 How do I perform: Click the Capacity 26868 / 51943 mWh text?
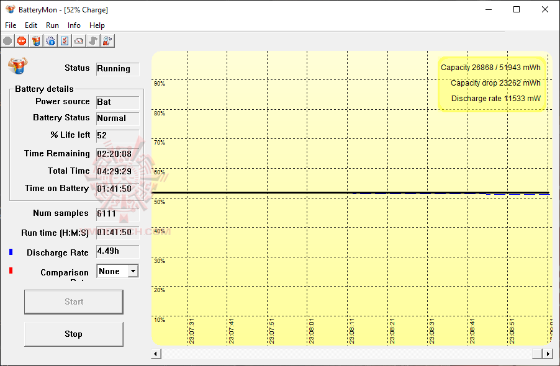[490, 68]
